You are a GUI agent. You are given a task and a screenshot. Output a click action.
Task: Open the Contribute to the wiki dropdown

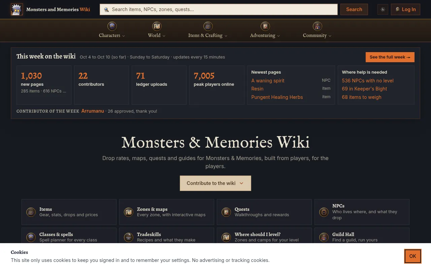(215, 183)
